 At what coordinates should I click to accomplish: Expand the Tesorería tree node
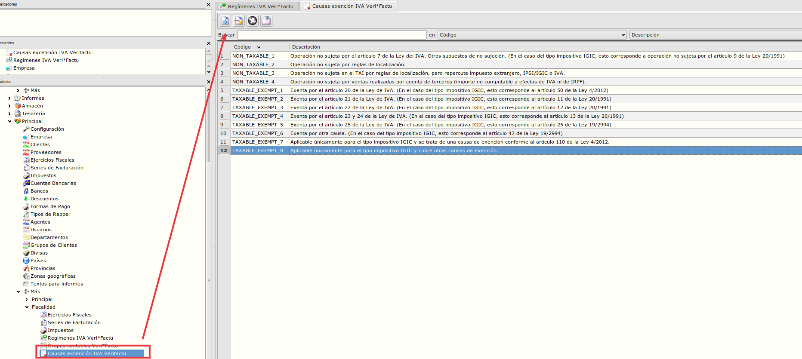point(9,114)
